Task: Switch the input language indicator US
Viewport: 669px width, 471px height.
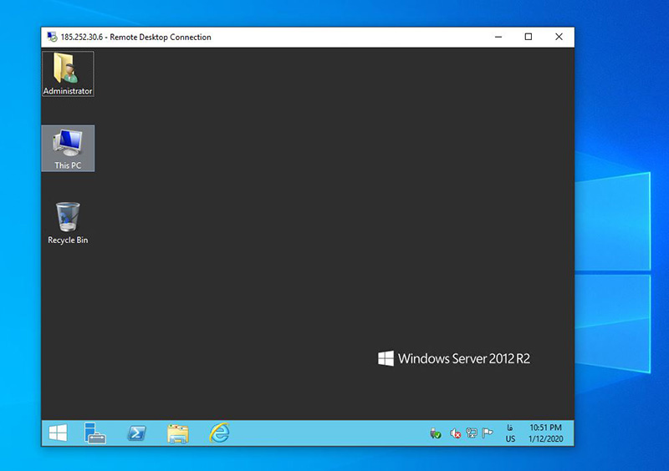Action: click(510, 433)
